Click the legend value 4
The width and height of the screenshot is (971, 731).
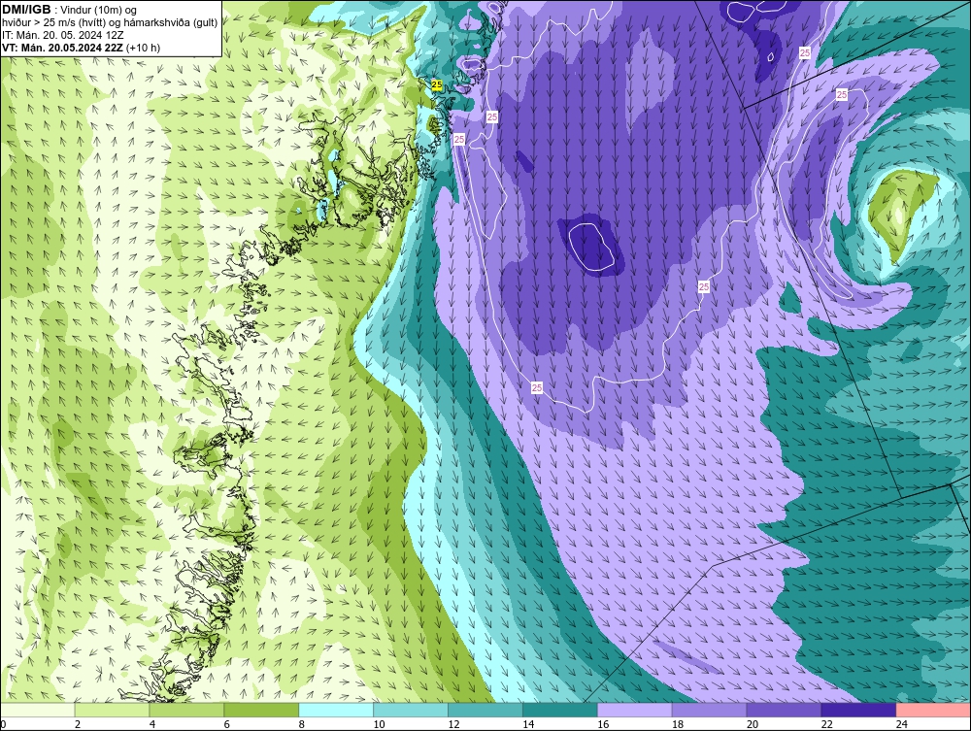(x=152, y=724)
